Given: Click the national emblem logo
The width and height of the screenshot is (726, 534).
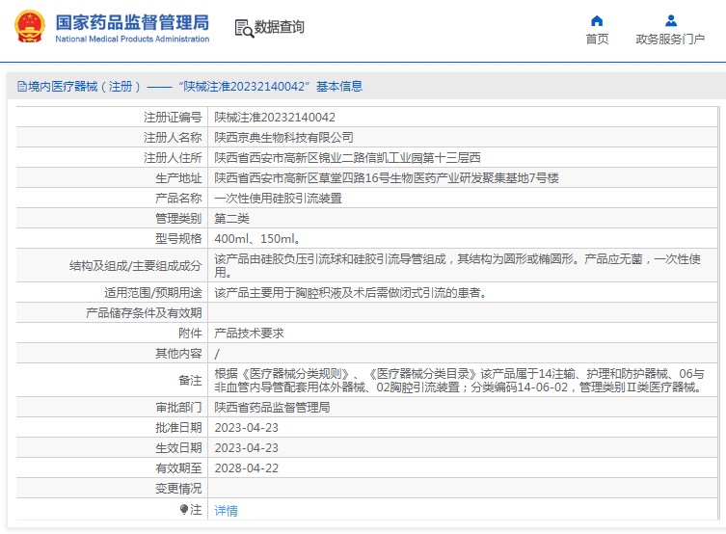Looking at the screenshot, I should click(30, 27).
